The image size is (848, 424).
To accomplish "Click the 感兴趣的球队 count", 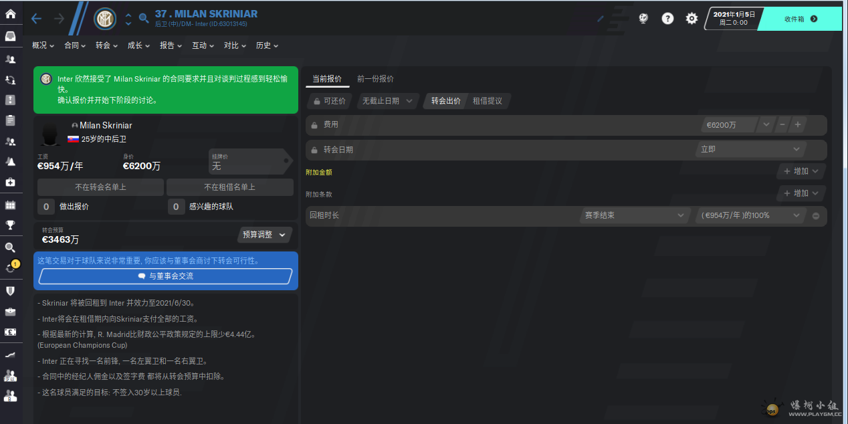I will 176,207.
